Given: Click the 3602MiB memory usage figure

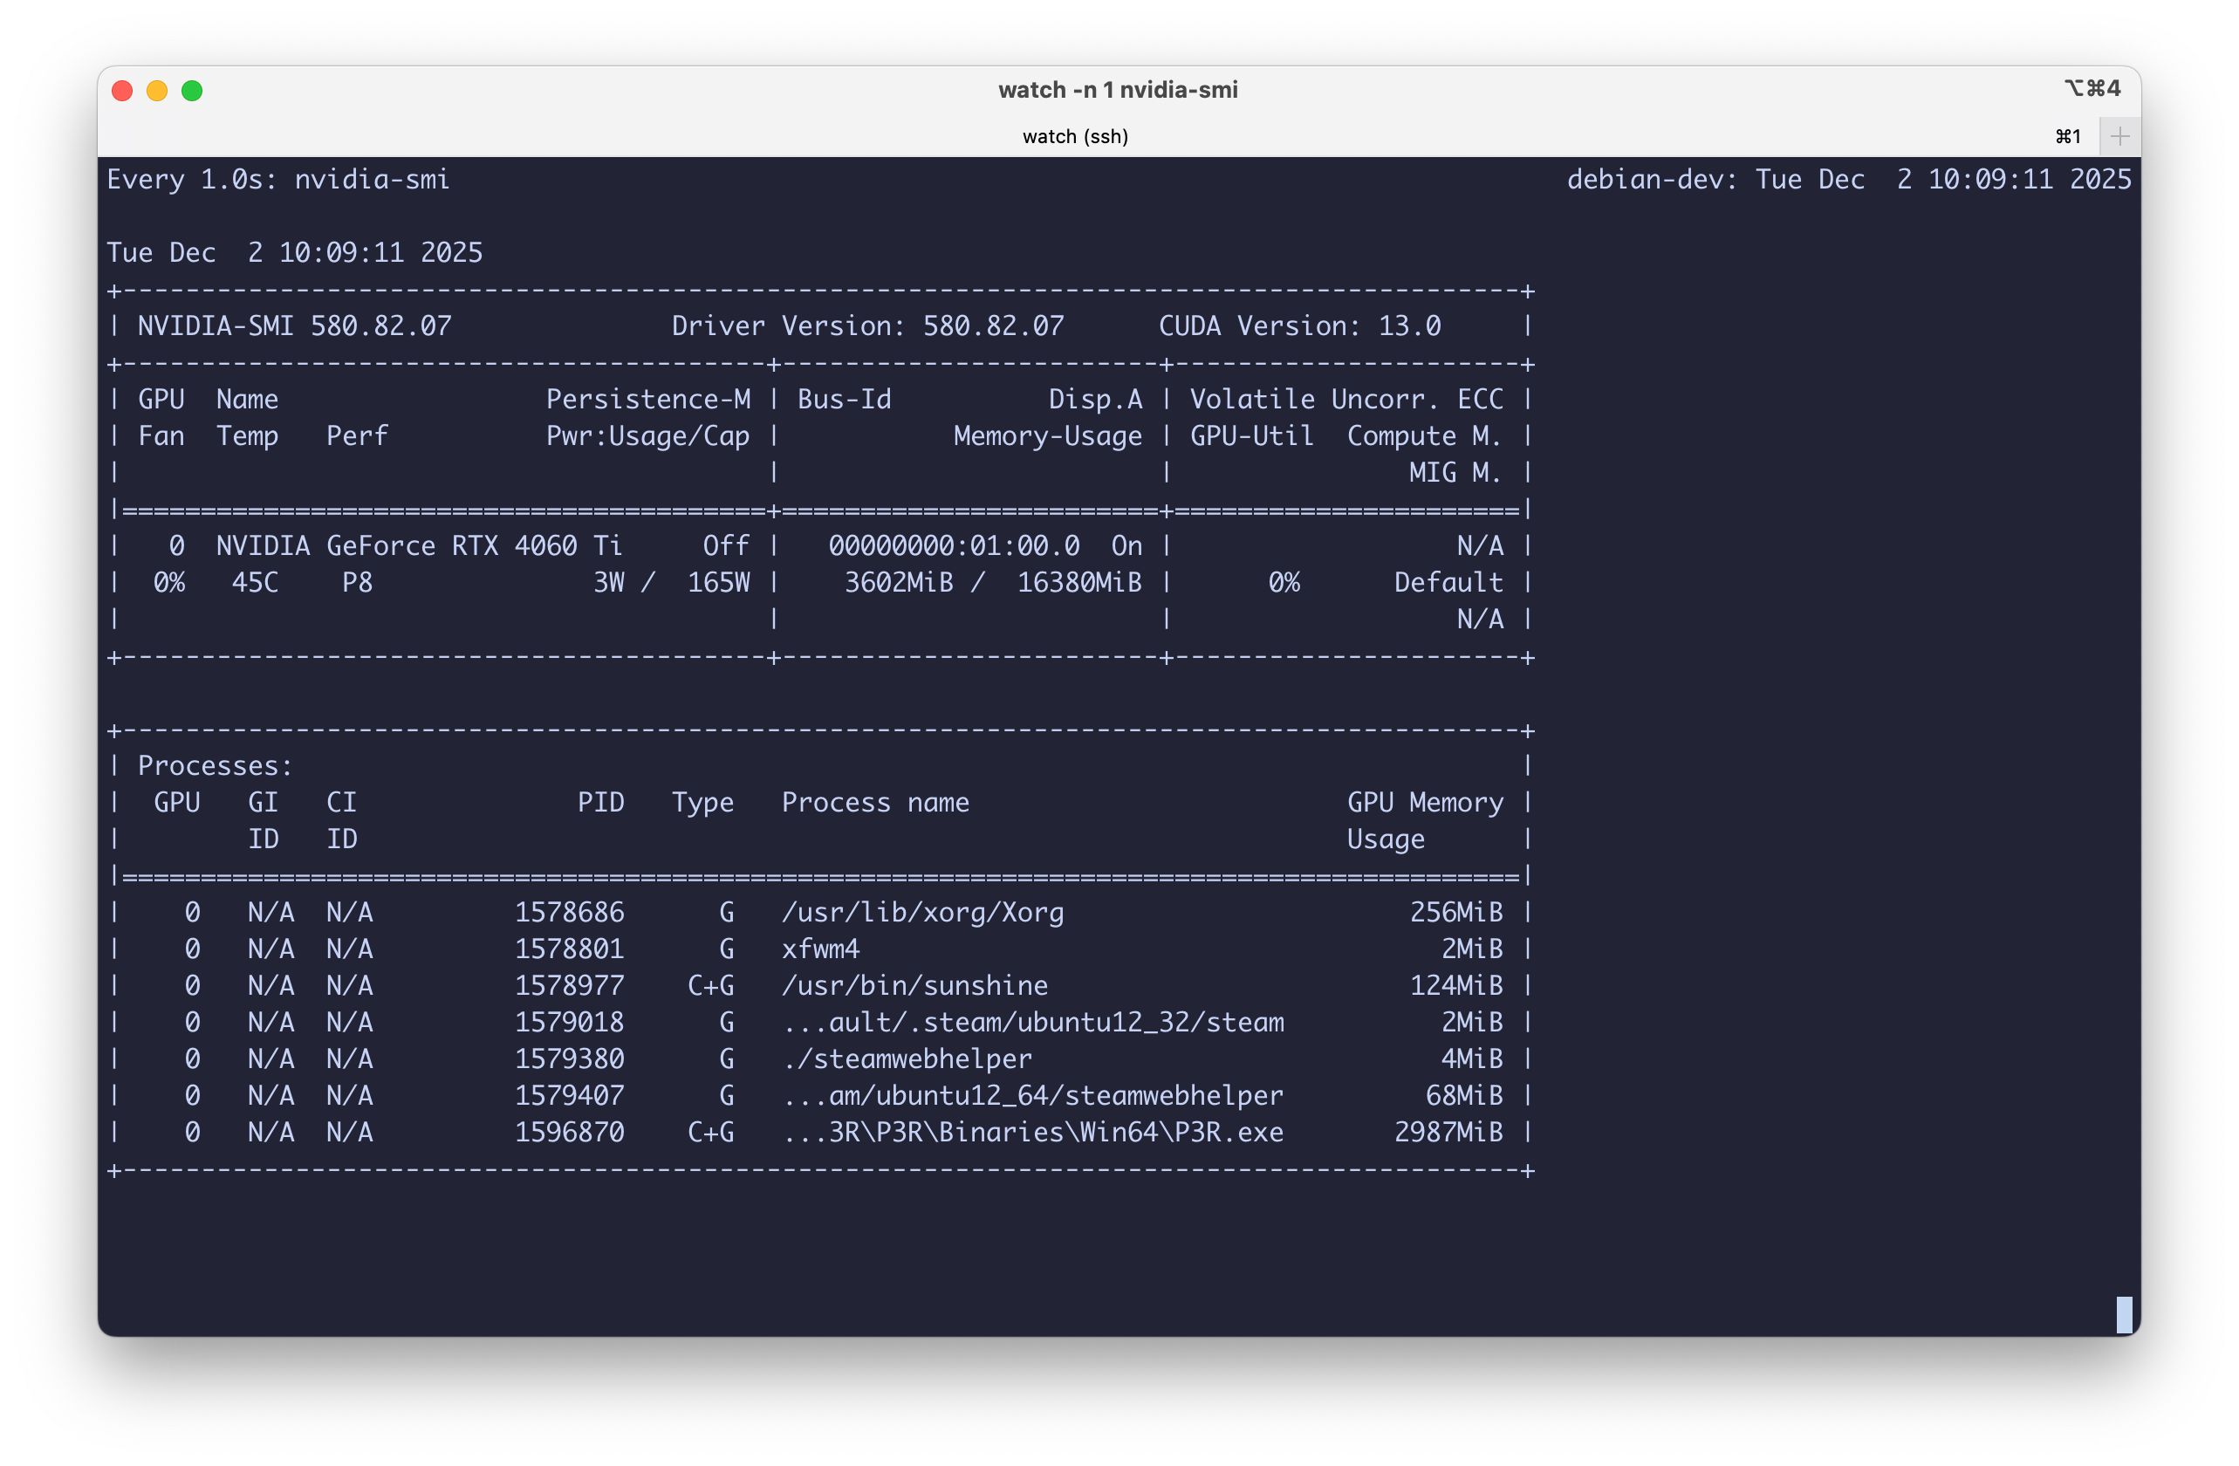Looking at the screenshot, I should [898, 582].
